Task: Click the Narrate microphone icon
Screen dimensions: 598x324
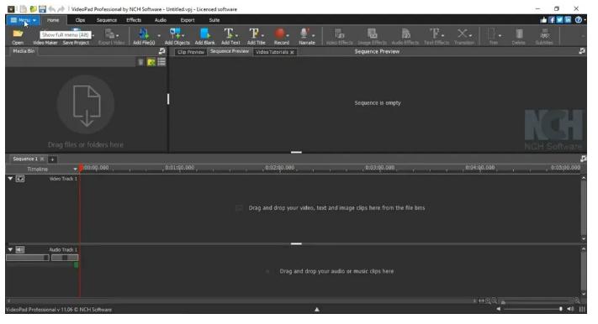Action: pyautogui.click(x=304, y=34)
